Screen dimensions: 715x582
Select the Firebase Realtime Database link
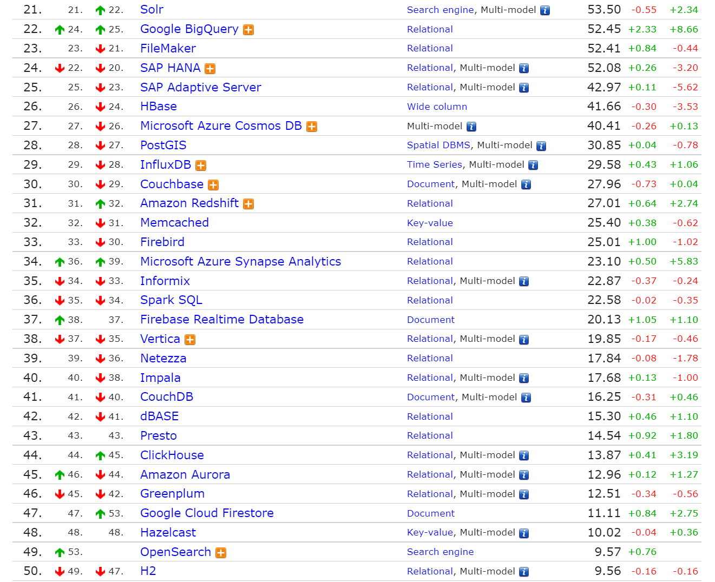[222, 320]
